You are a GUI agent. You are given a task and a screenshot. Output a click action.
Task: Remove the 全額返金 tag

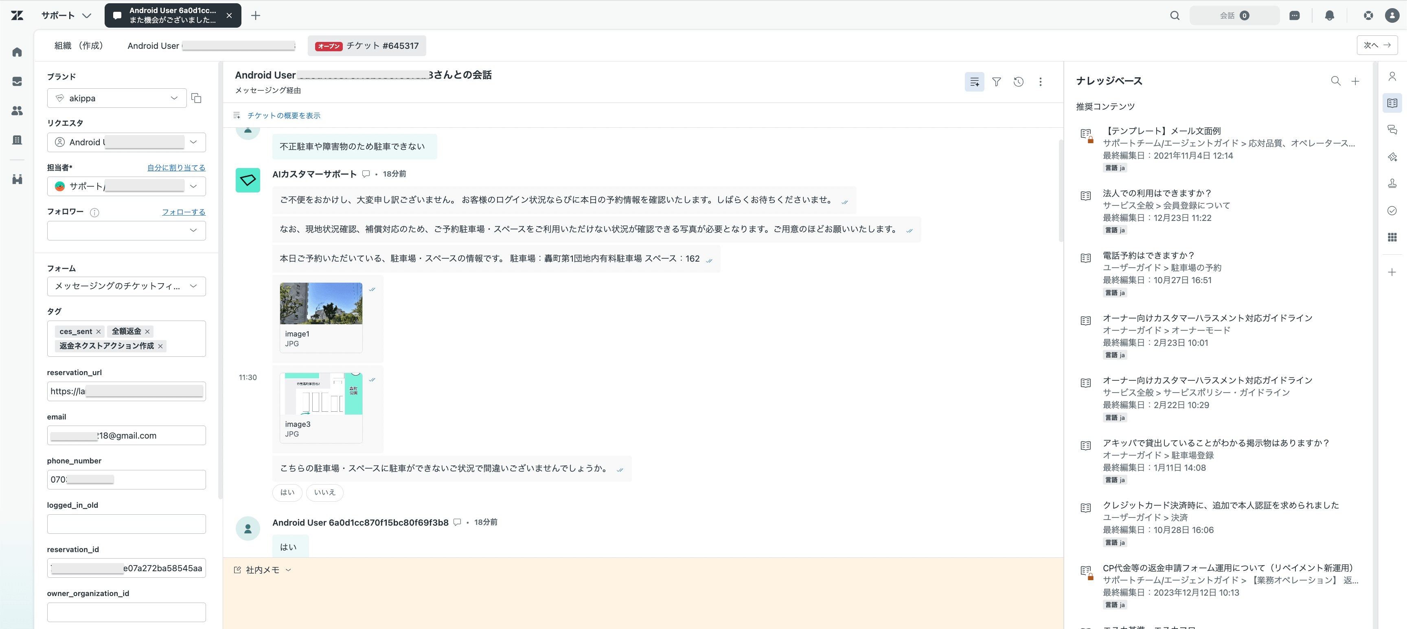[147, 332]
